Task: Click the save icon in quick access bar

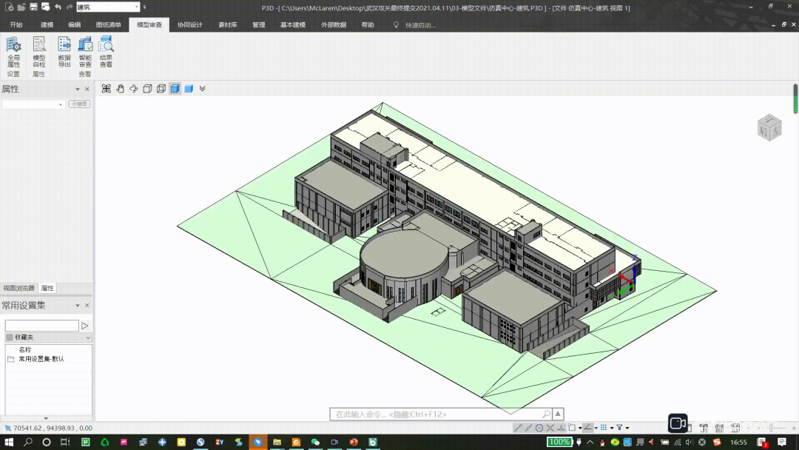Action: [33, 7]
